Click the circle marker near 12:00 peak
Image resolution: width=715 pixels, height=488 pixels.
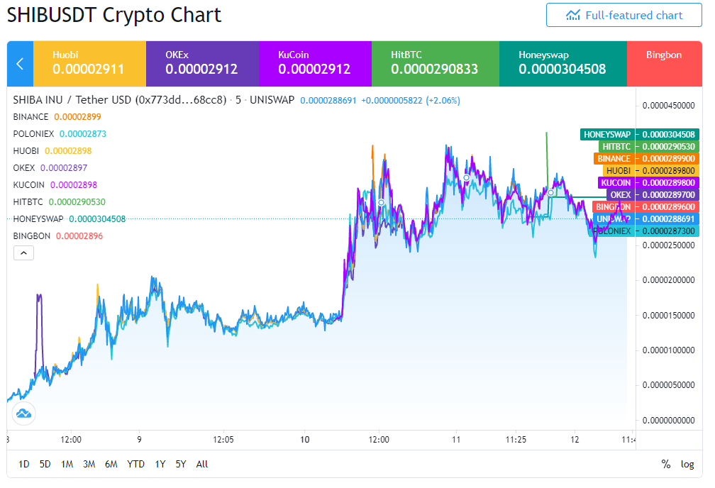pos(381,202)
